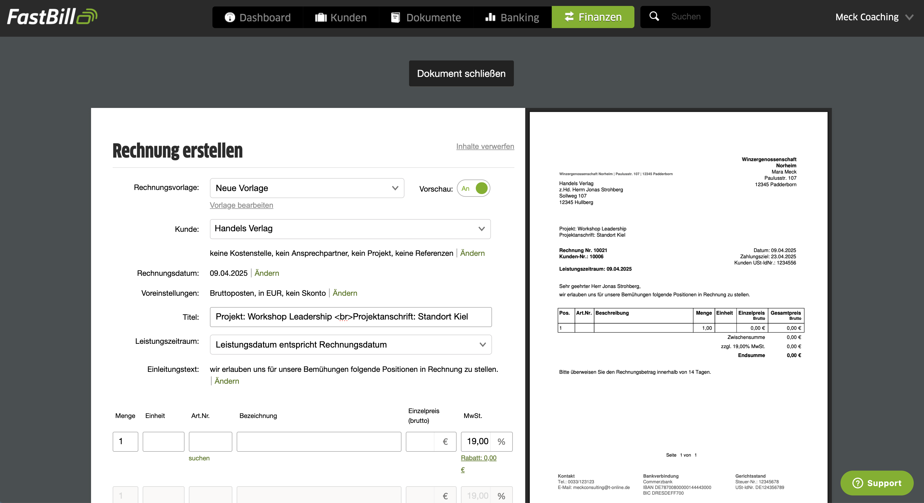Click Ändern next to keine Referenzen

click(473, 253)
